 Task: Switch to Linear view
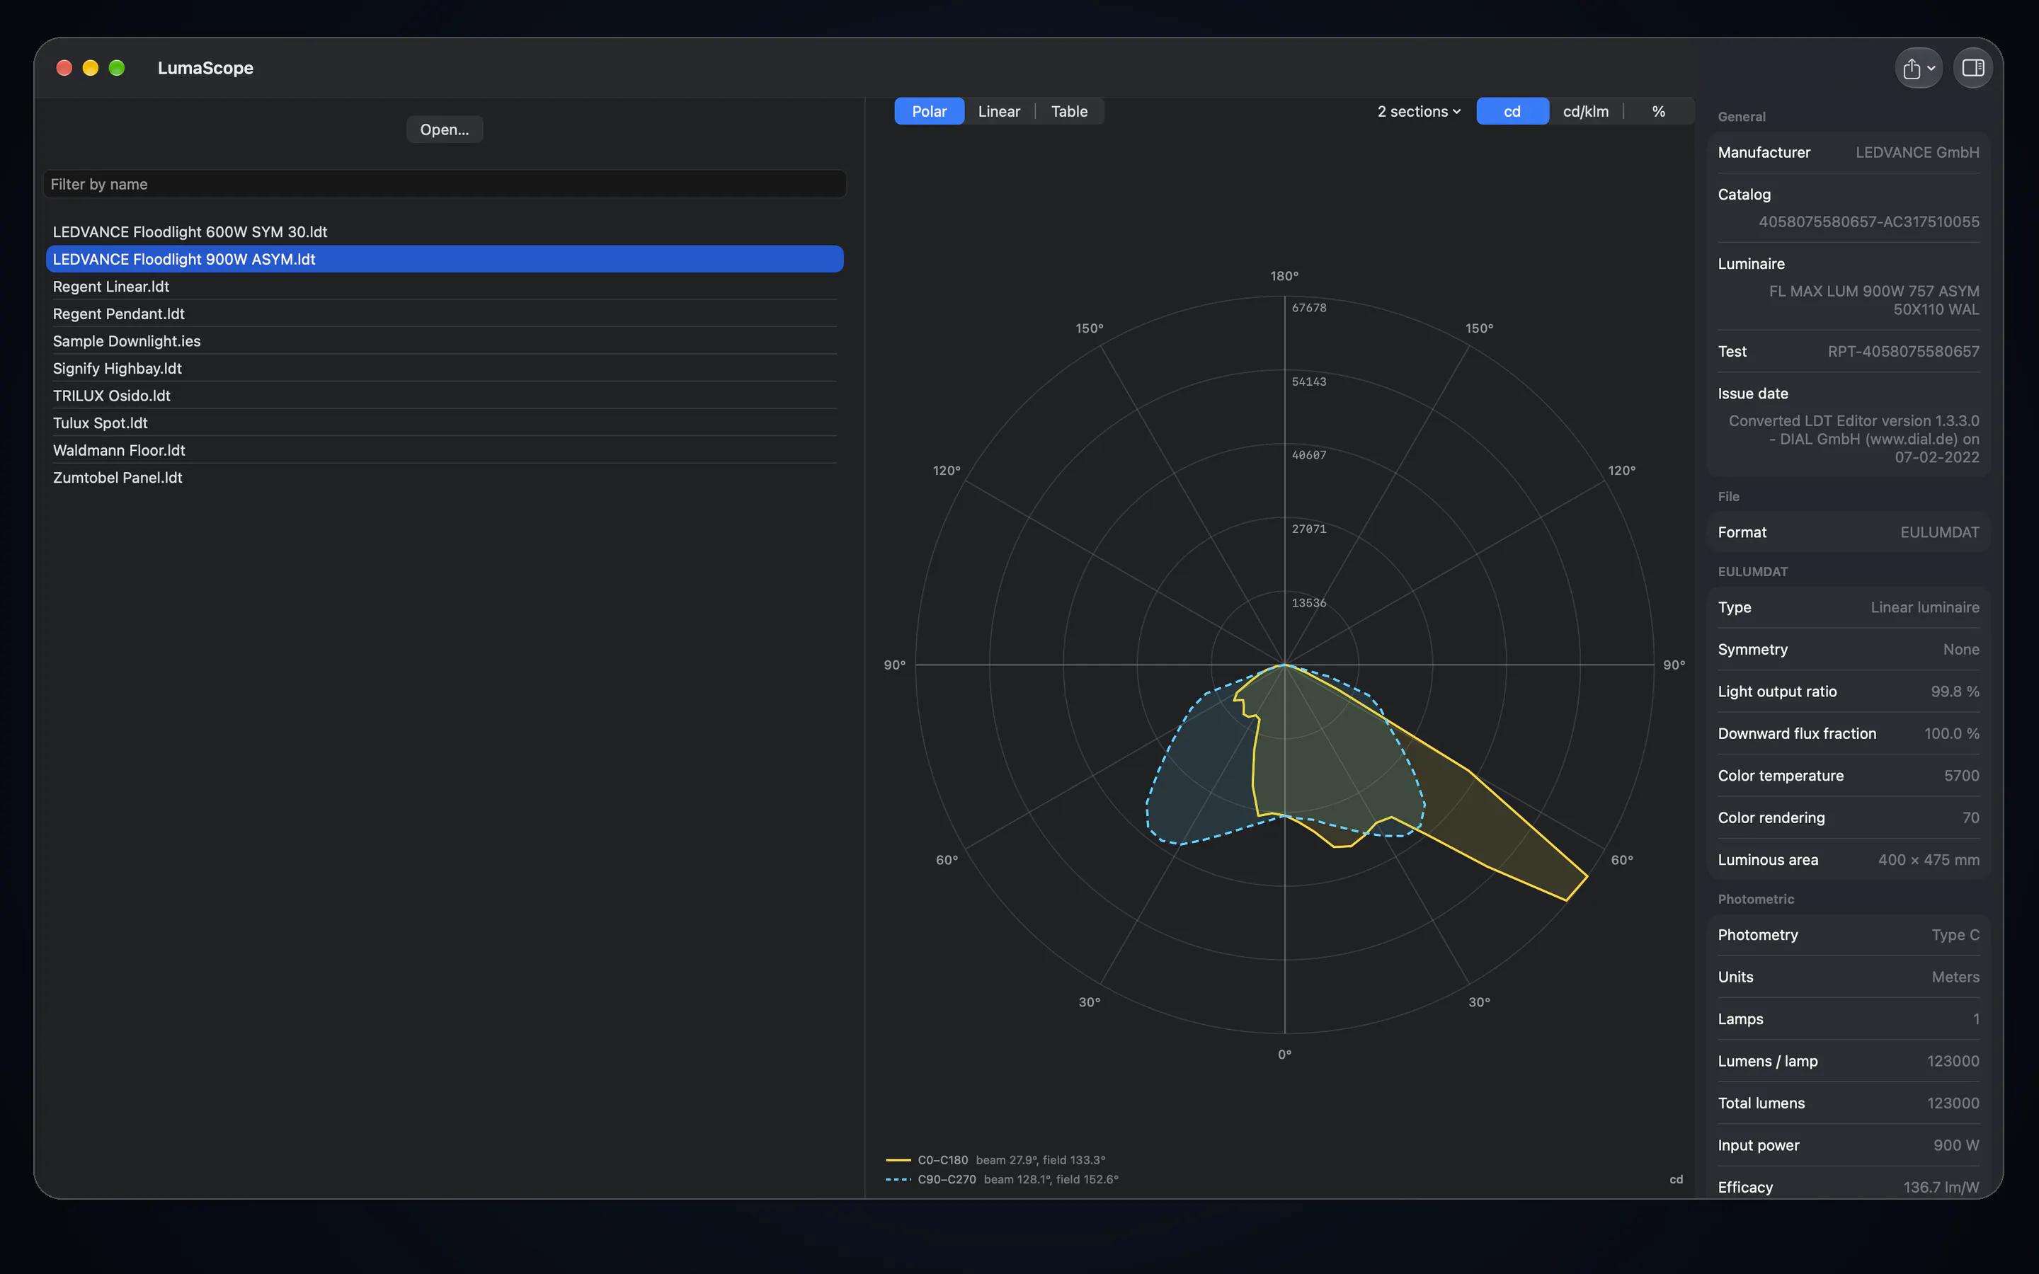click(x=999, y=111)
